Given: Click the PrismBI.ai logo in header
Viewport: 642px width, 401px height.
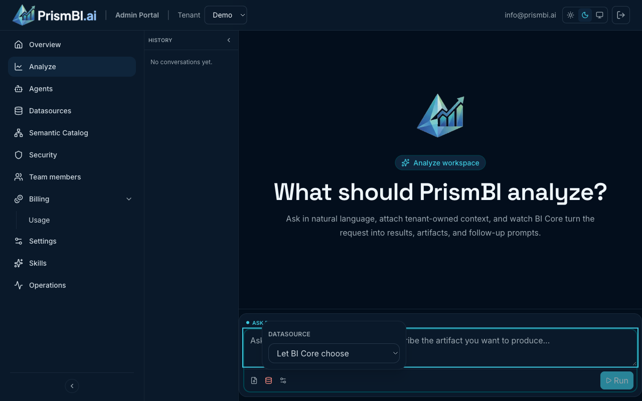Looking at the screenshot, I should pos(54,15).
